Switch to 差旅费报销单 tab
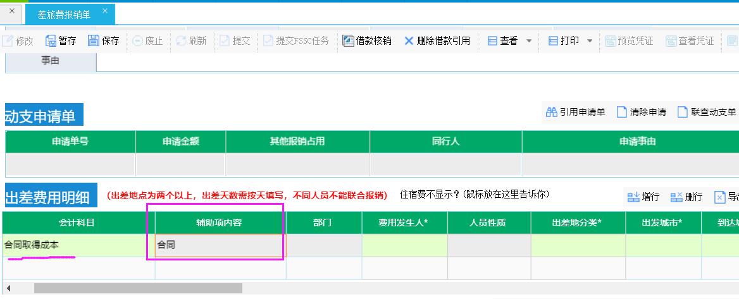The image size is (739, 299). click(65, 12)
